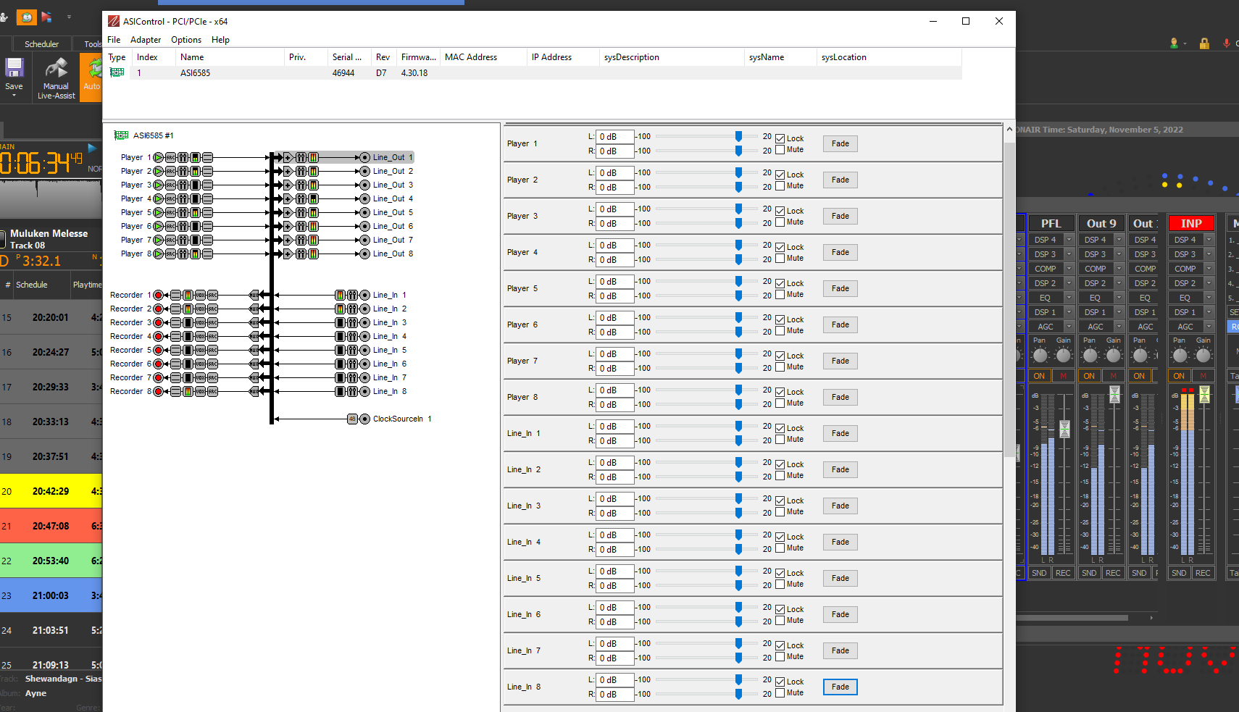The width and height of the screenshot is (1239, 712).
Task: Click the VOX node on Recorder 5
Action: click(x=200, y=350)
